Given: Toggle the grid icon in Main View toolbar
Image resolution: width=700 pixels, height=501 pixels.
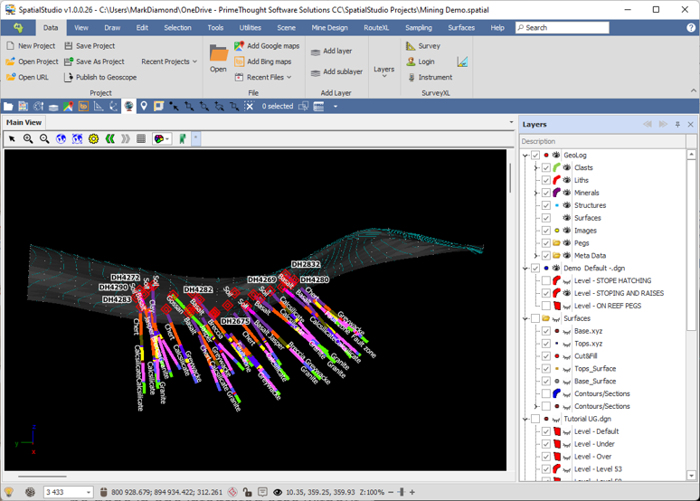Looking at the screenshot, I should pyautogui.click(x=141, y=139).
